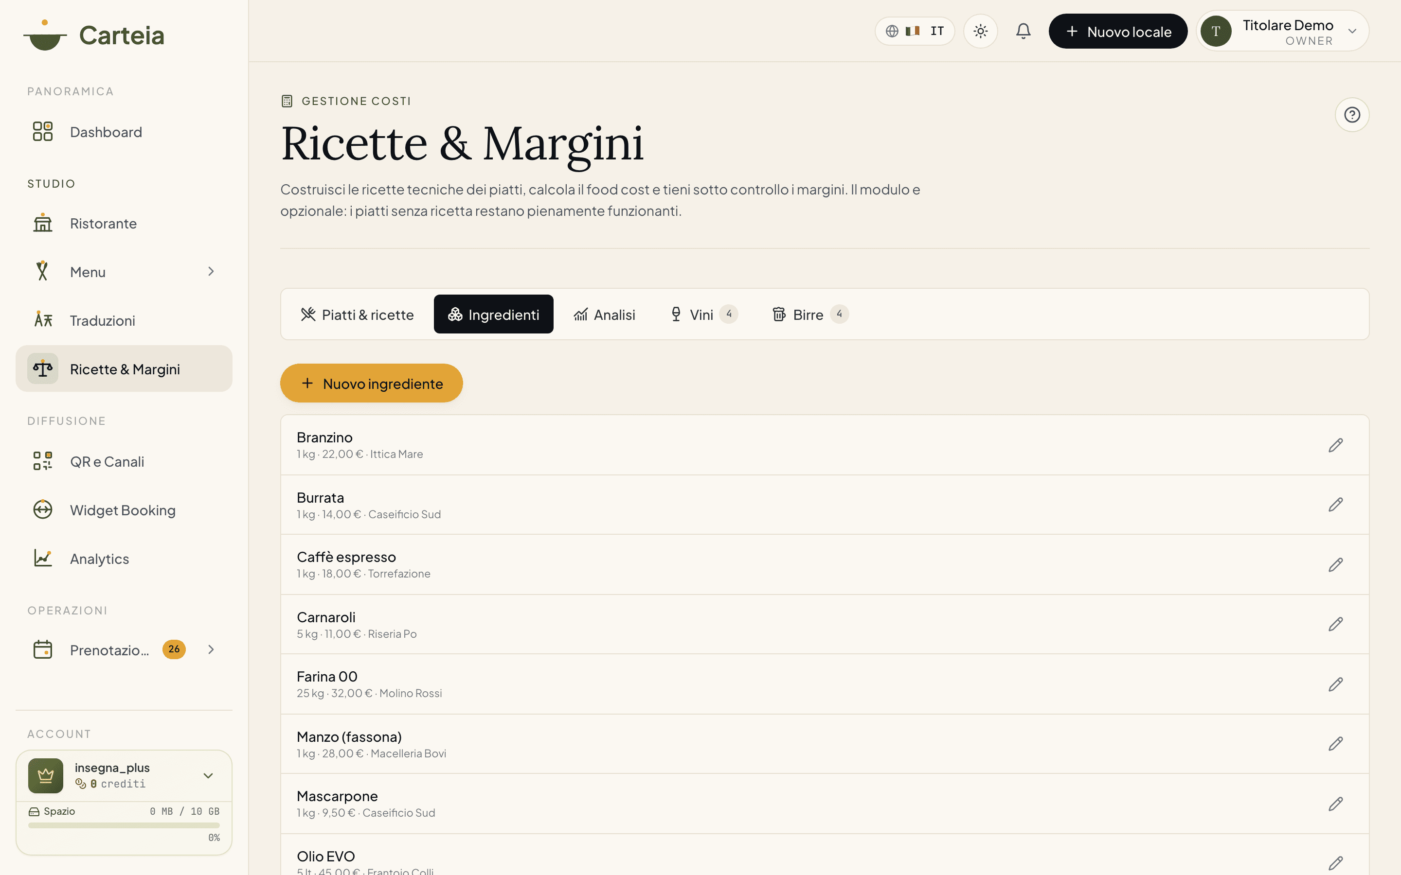Viewport: 1401px width, 875px height.
Task: Click the Nuovo ingrediente button
Action: coord(371,383)
